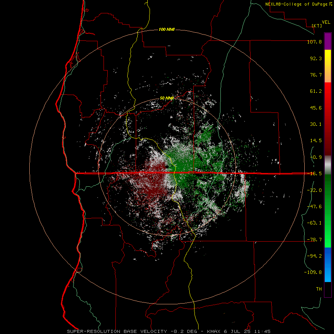Image resolution: width=334 pixels, height=334 pixels.
Task: Click the 100 NMI range ring label
Action: point(167,29)
